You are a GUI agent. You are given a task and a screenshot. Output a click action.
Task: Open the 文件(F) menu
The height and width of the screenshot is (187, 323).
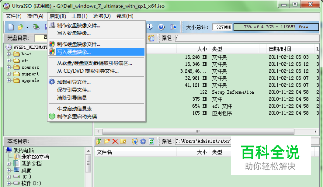(14, 16)
